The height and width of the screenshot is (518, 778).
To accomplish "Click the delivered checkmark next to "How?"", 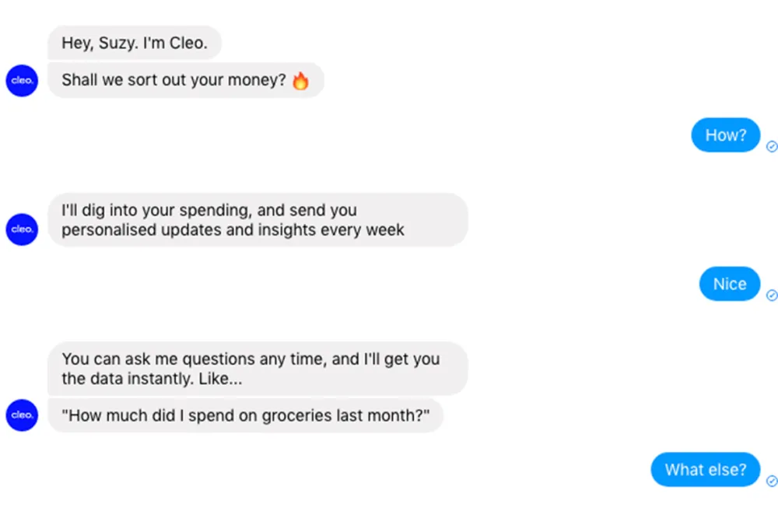I will pyautogui.click(x=772, y=146).
